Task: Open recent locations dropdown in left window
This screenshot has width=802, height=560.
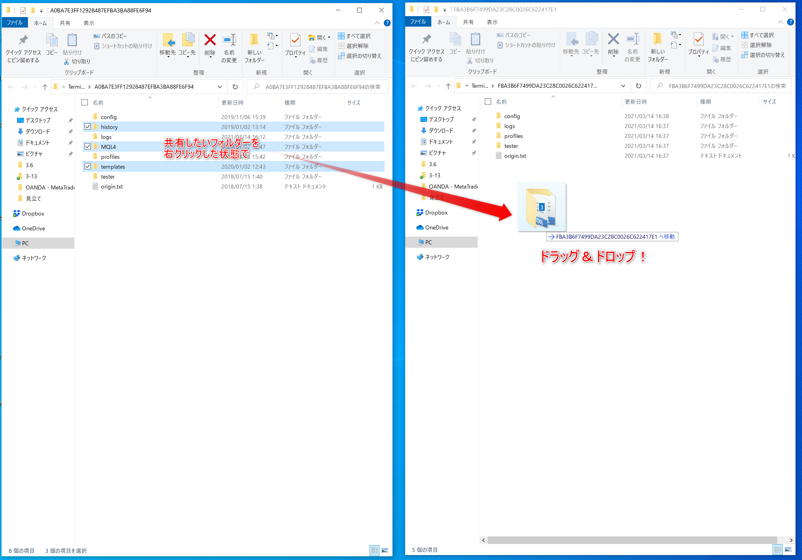Action: [35, 87]
